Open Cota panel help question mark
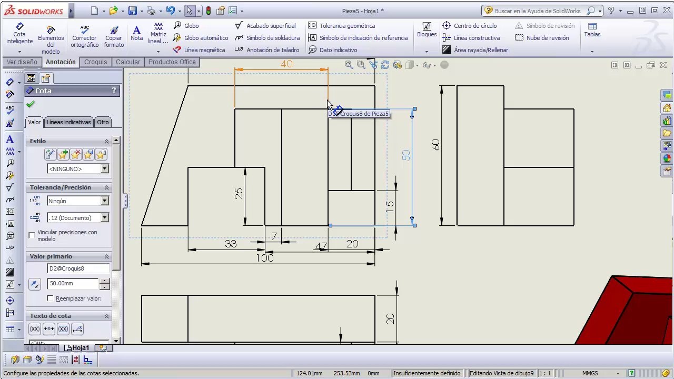674x379 pixels. point(114,91)
